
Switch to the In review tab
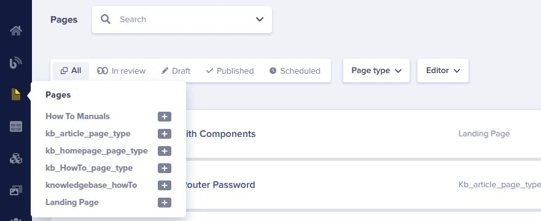122,71
